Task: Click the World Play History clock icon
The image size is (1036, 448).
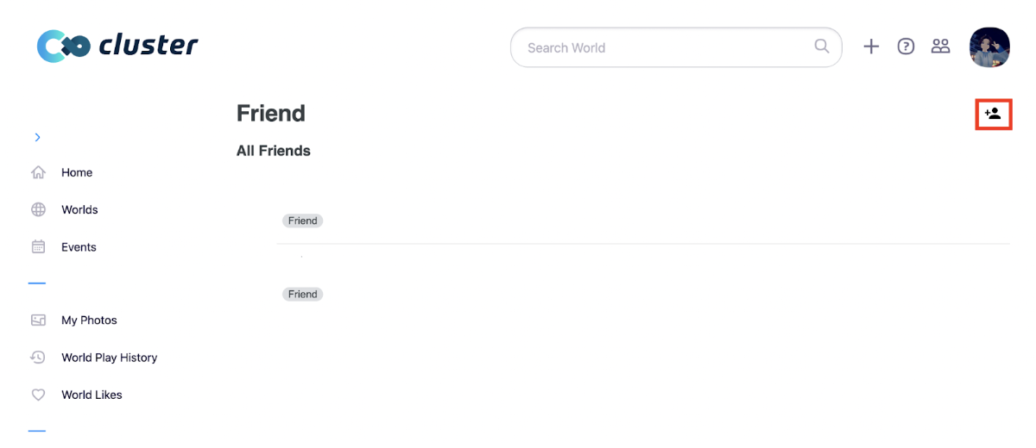Action: [38, 357]
